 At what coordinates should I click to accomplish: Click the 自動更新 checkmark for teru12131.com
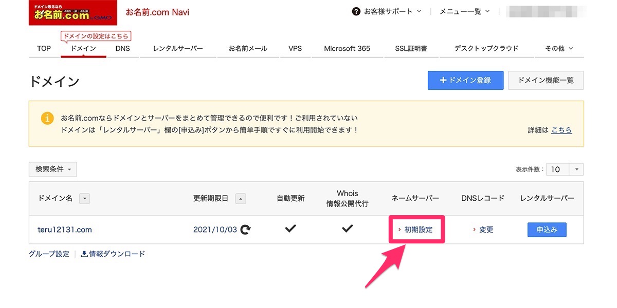[291, 229]
